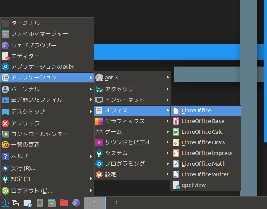Click the 最近開いたファイル folder icon
The image size is (267, 209).
(5, 100)
